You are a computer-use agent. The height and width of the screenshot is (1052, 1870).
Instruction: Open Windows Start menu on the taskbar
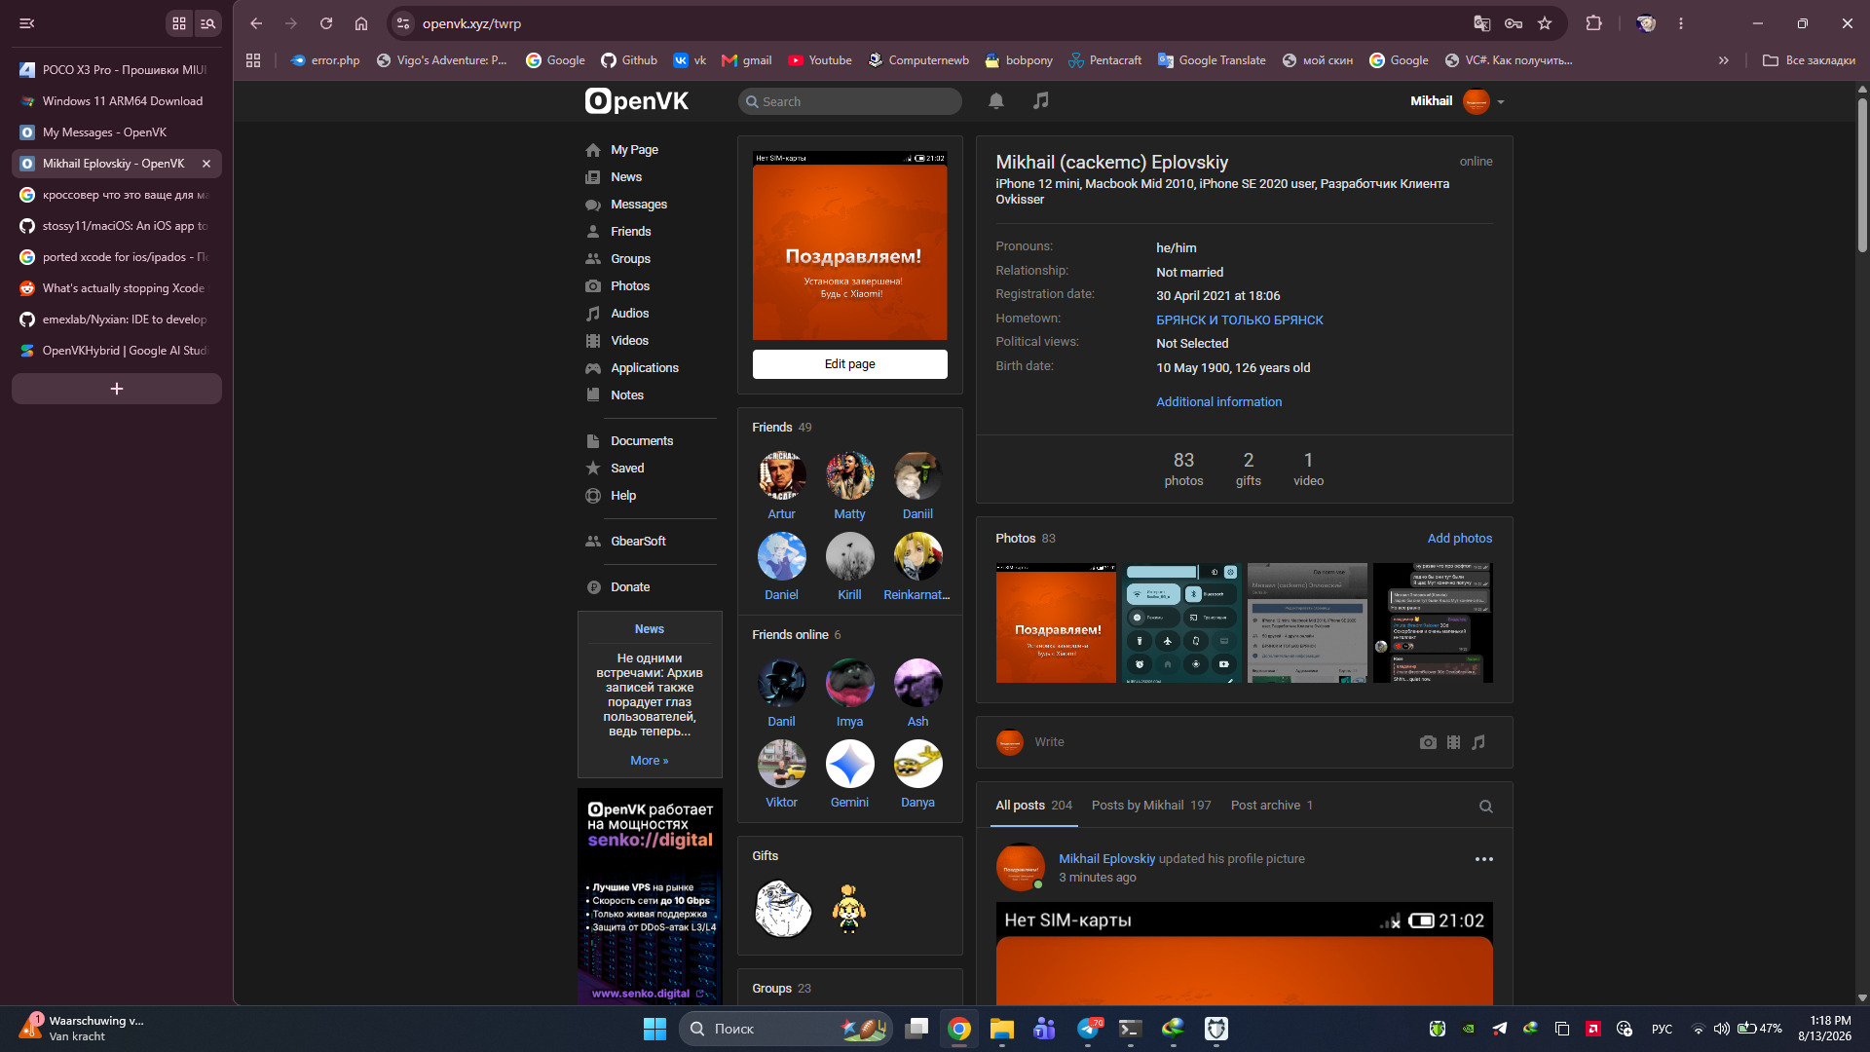[x=654, y=1029]
